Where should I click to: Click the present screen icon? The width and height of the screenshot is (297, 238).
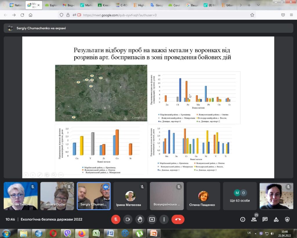(152, 219)
